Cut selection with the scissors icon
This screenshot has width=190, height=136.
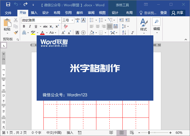tap(16, 20)
